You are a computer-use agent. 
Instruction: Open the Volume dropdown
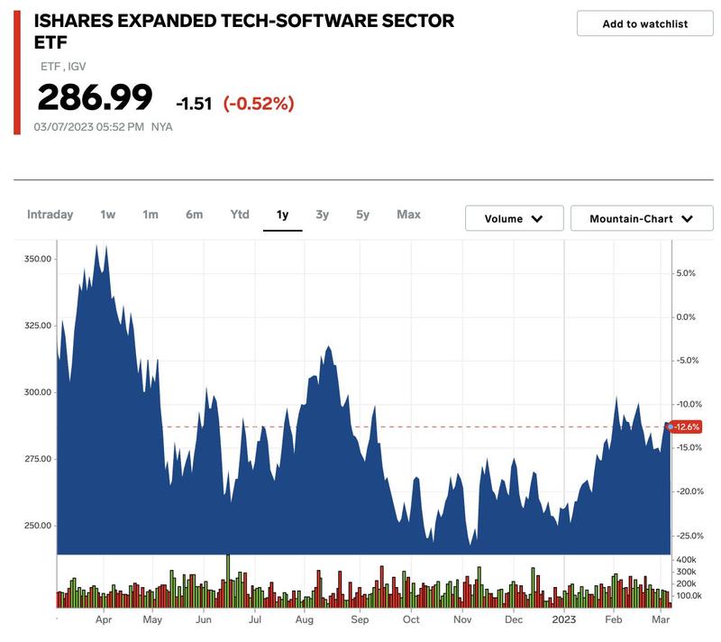(x=514, y=218)
